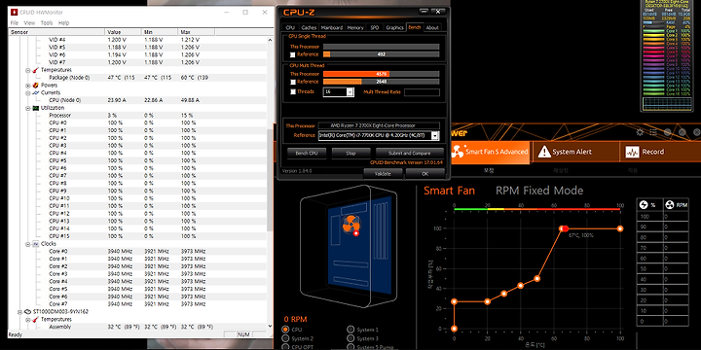Click the Currents wave icon in HWMonitor
Viewport: 701px width, 350px height.
(x=35, y=93)
